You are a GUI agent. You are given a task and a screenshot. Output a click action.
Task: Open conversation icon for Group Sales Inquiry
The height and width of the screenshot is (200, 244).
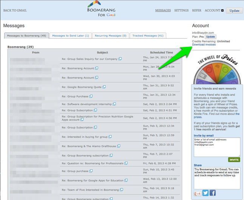(120, 59)
